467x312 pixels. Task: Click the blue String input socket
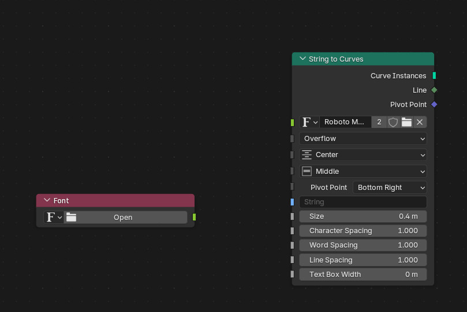pyautogui.click(x=292, y=202)
